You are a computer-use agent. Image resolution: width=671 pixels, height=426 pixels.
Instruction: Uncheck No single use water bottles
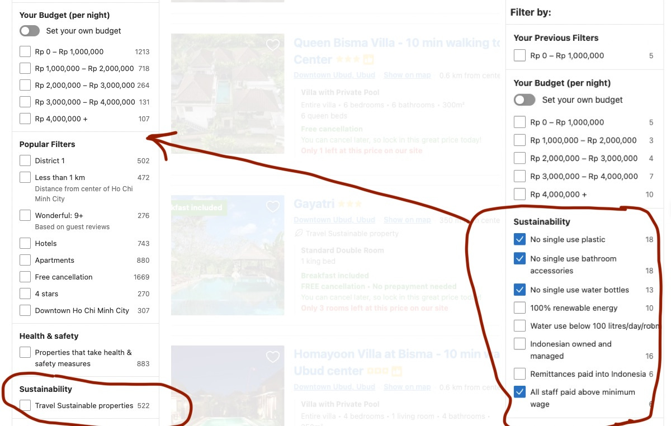click(519, 290)
